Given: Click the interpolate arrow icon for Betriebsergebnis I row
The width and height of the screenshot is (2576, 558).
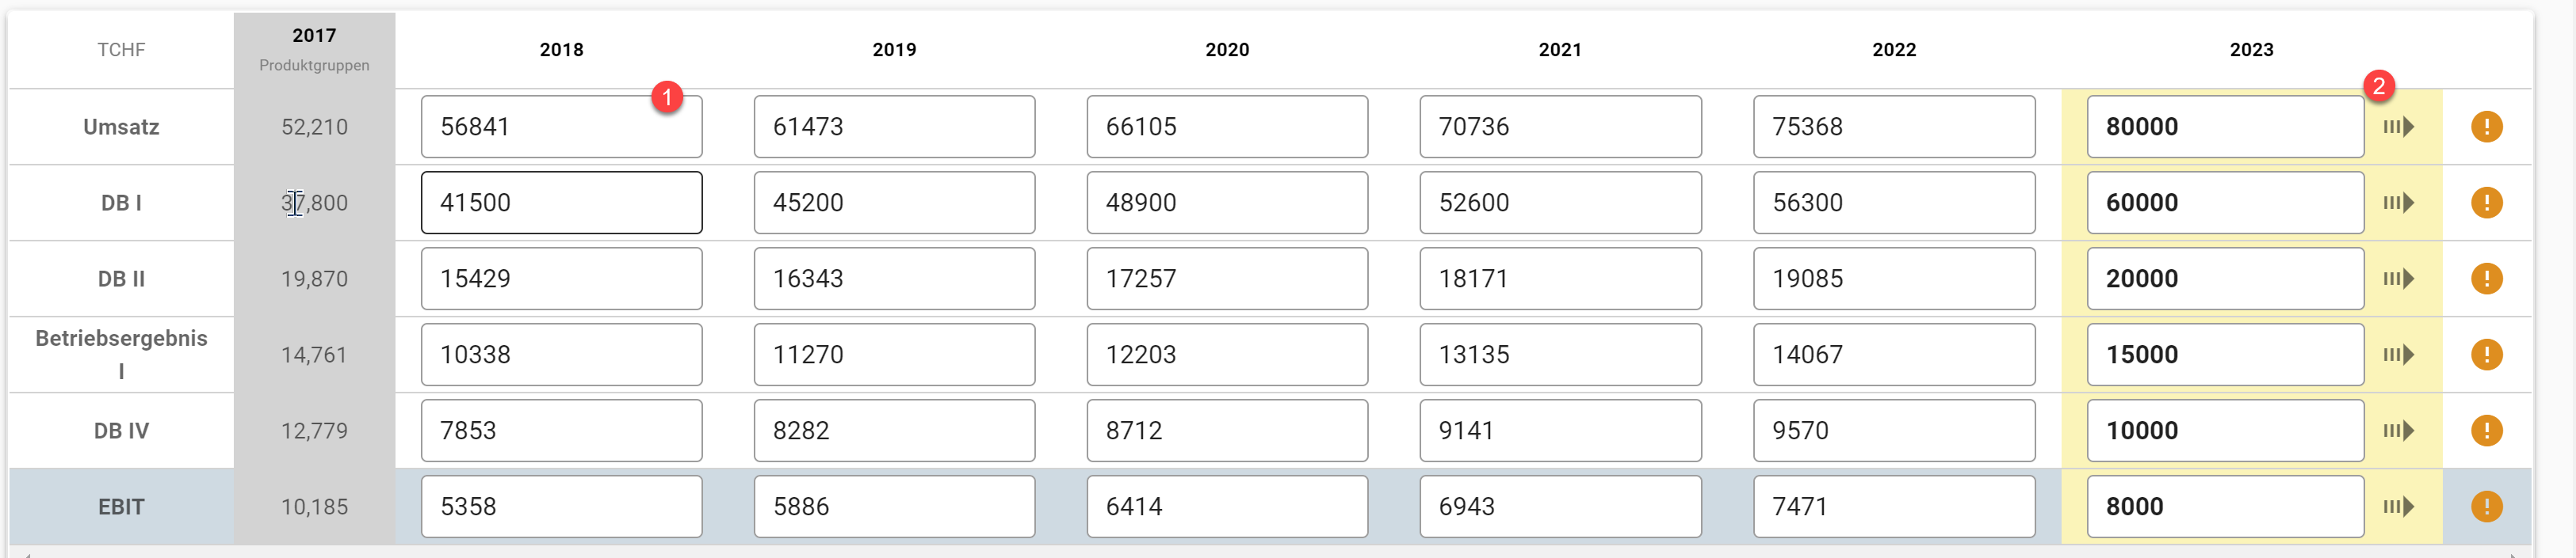Looking at the screenshot, I should click(2398, 355).
